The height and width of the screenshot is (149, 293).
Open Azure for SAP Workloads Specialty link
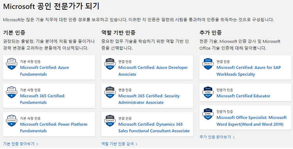click(x=248, y=71)
